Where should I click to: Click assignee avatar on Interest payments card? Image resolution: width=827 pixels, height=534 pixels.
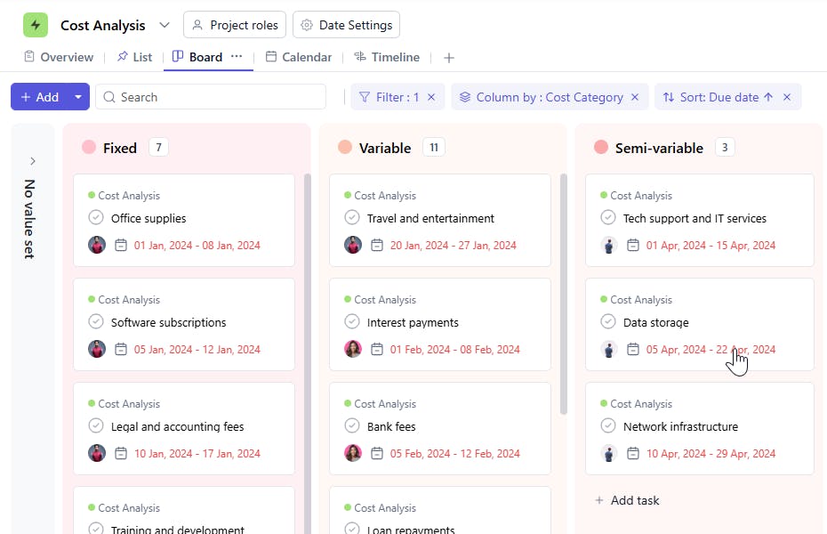coord(353,349)
